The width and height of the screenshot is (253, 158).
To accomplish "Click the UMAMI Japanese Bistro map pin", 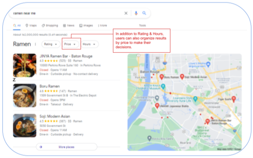I will [157, 106].
